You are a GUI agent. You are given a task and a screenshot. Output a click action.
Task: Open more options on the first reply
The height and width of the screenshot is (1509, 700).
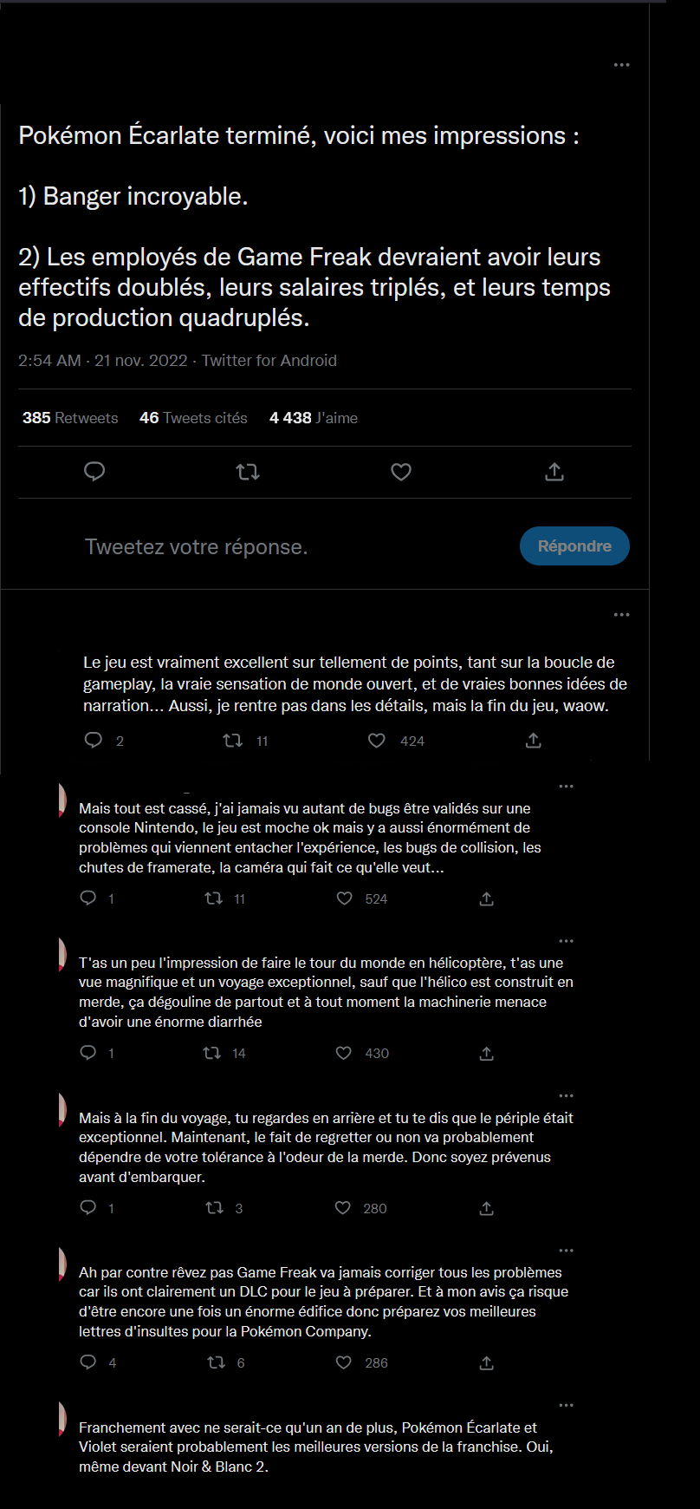622,615
